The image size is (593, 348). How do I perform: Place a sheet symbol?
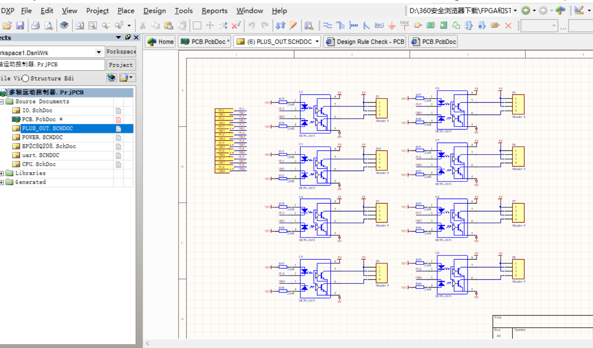pos(431,25)
